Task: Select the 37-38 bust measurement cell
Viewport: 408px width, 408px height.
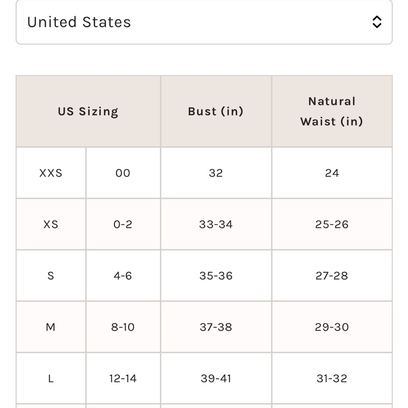Action: tap(216, 327)
